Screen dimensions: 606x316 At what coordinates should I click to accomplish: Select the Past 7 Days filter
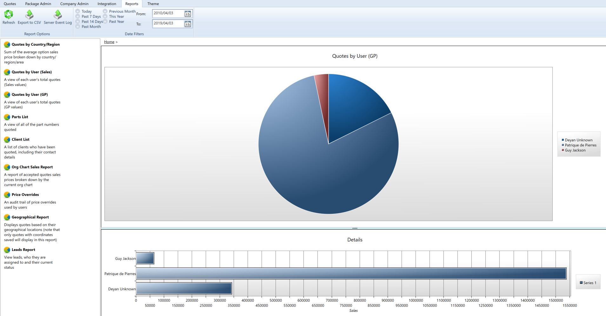tap(78, 16)
